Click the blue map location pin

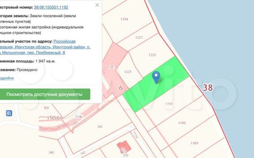click(156, 77)
